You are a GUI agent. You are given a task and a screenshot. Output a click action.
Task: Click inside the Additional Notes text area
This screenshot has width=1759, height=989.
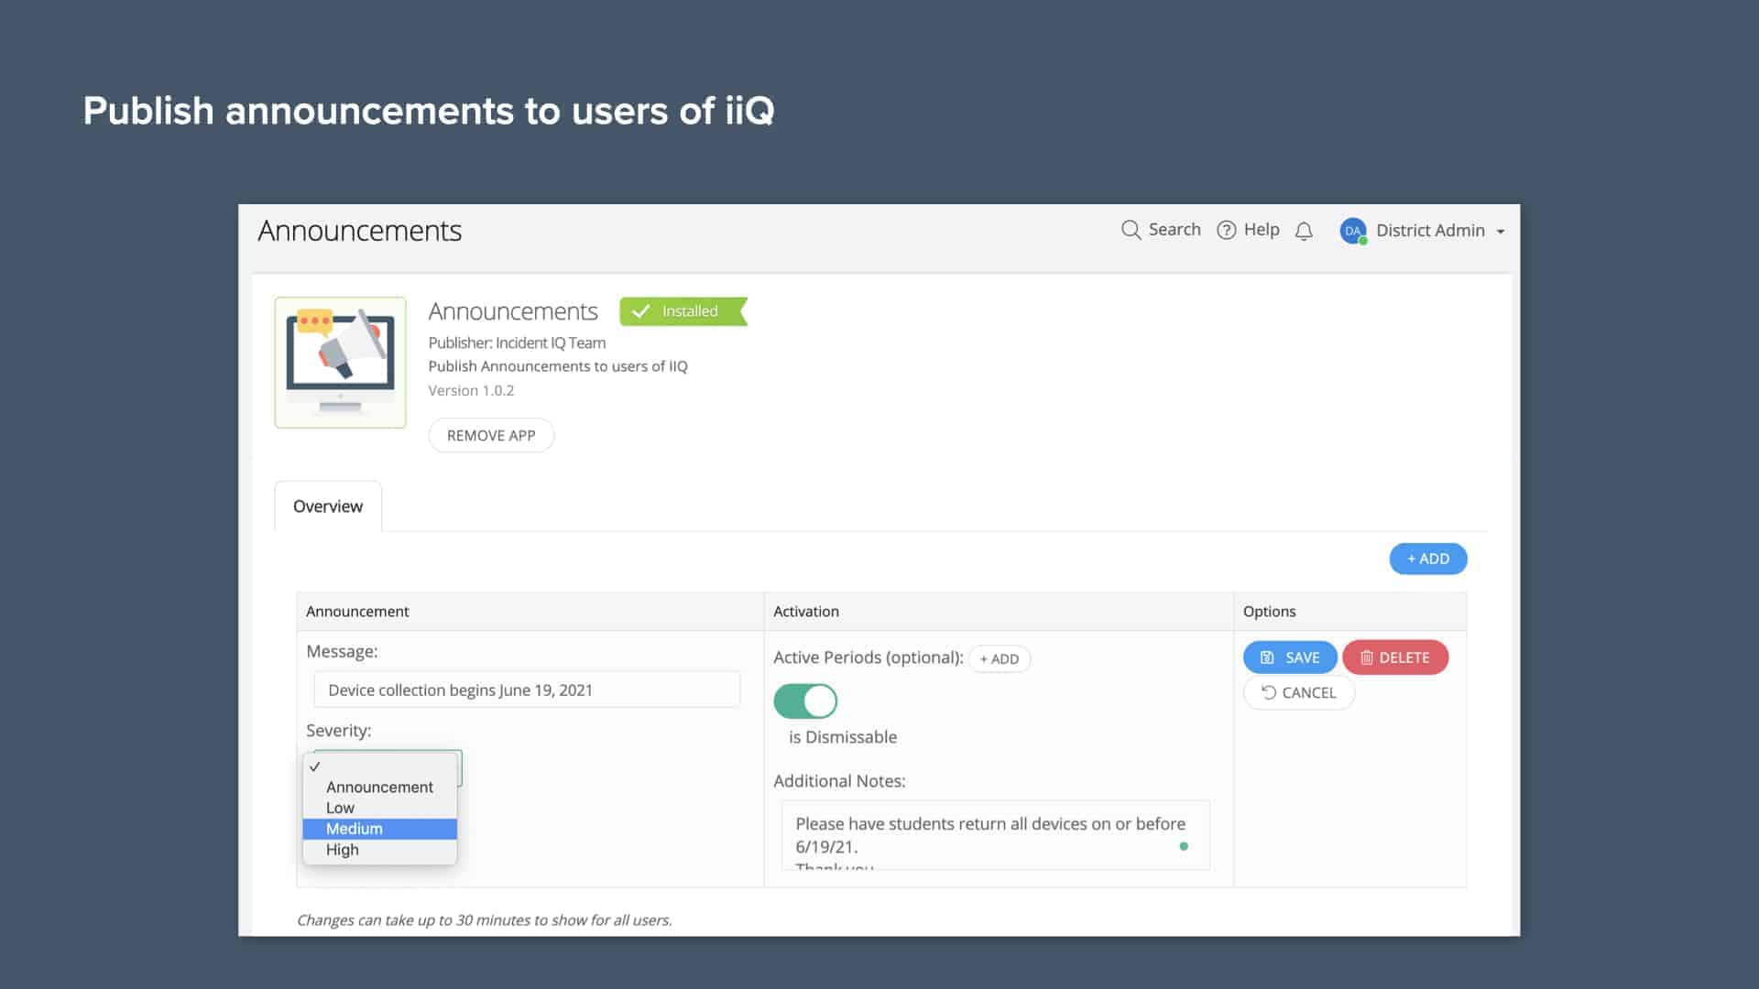coord(995,834)
